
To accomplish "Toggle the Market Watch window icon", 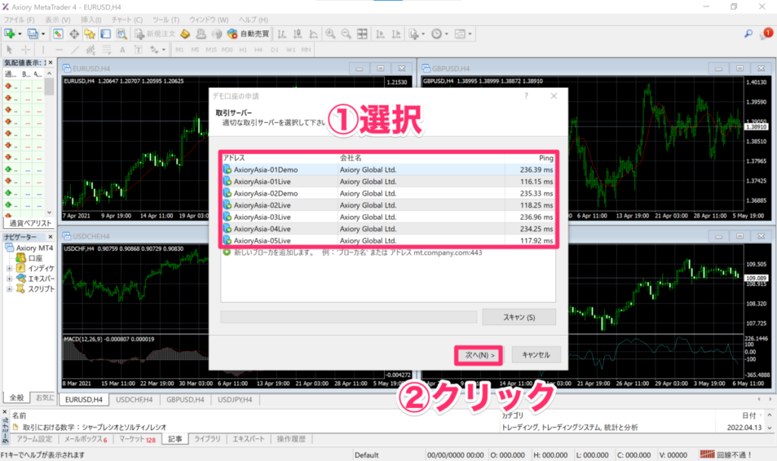I will click(x=58, y=33).
